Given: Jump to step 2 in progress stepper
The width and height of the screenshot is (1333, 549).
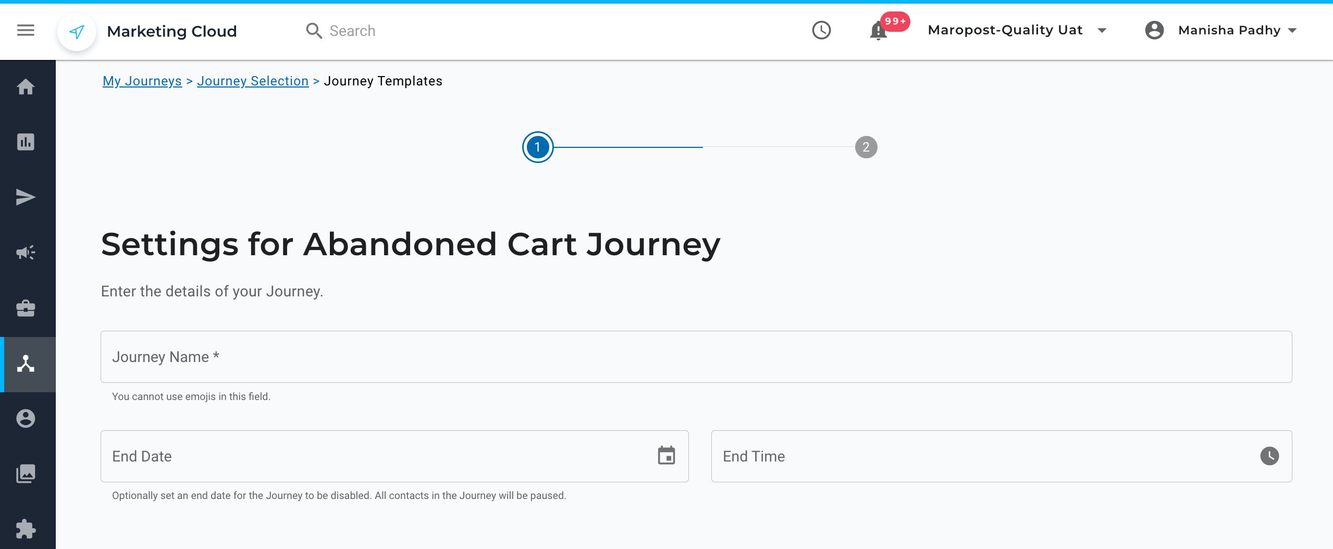Looking at the screenshot, I should 866,147.
